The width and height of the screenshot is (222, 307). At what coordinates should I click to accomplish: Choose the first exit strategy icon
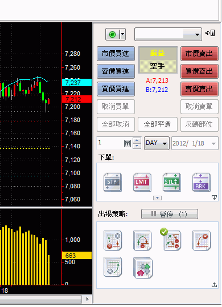[113, 241]
